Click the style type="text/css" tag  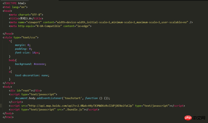click(21, 38)
